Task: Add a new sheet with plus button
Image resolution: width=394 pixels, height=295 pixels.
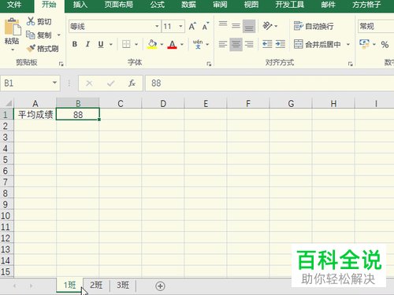Action: coord(160,286)
